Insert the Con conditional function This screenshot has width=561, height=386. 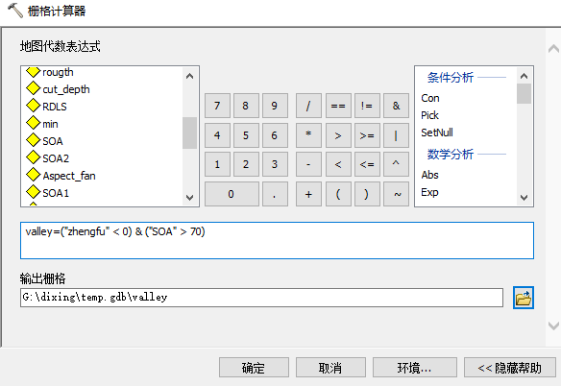(430, 98)
